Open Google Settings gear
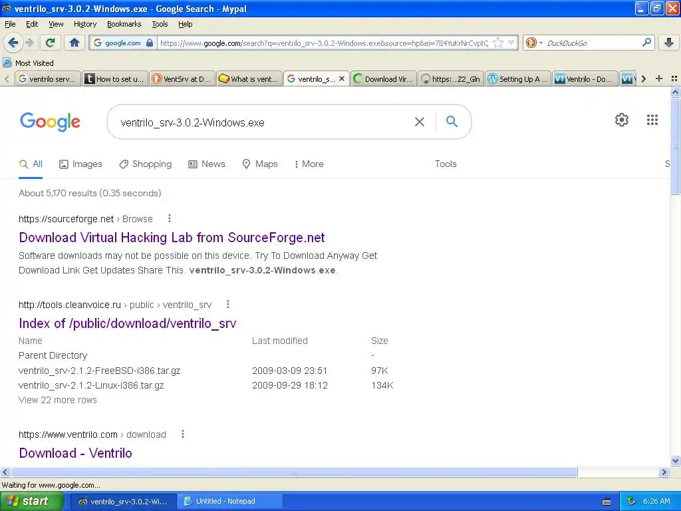The height and width of the screenshot is (511, 681). [622, 120]
